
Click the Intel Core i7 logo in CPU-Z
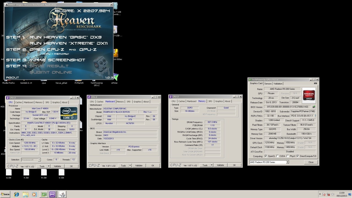69,114
